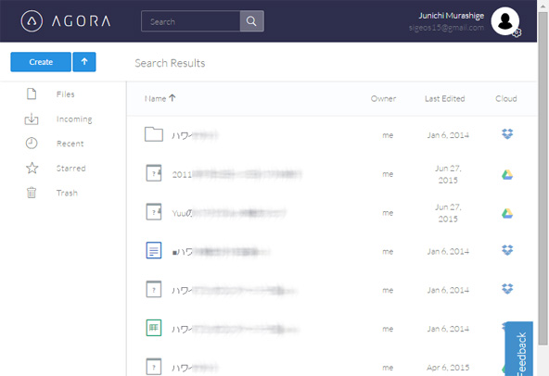Click the upload arrow button
This screenshot has width=549, height=376.
[84, 62]
